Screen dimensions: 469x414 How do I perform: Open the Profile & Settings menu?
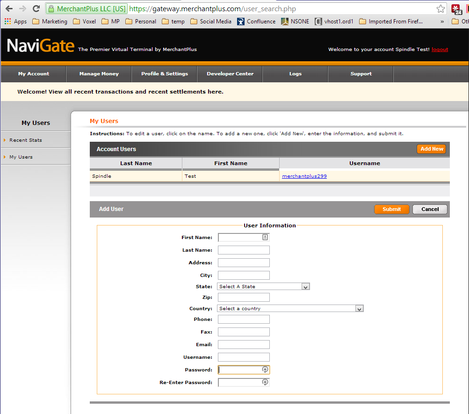165,73
